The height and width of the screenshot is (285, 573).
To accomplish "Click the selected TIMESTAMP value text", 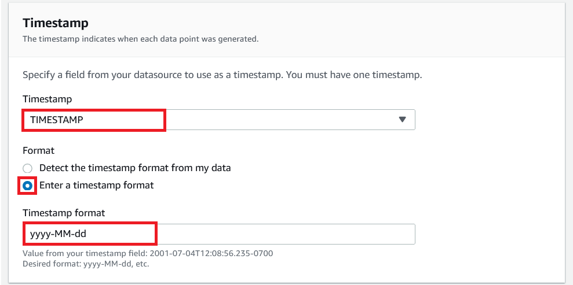I will point(57,120).
